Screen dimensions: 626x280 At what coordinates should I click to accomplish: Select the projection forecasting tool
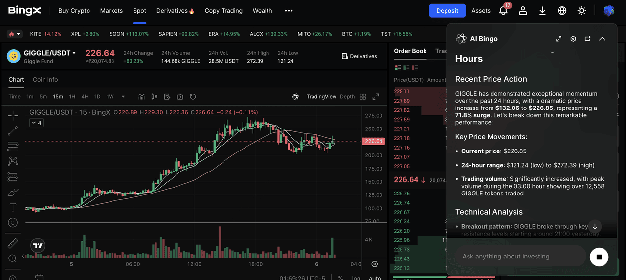tap(13, 176)
